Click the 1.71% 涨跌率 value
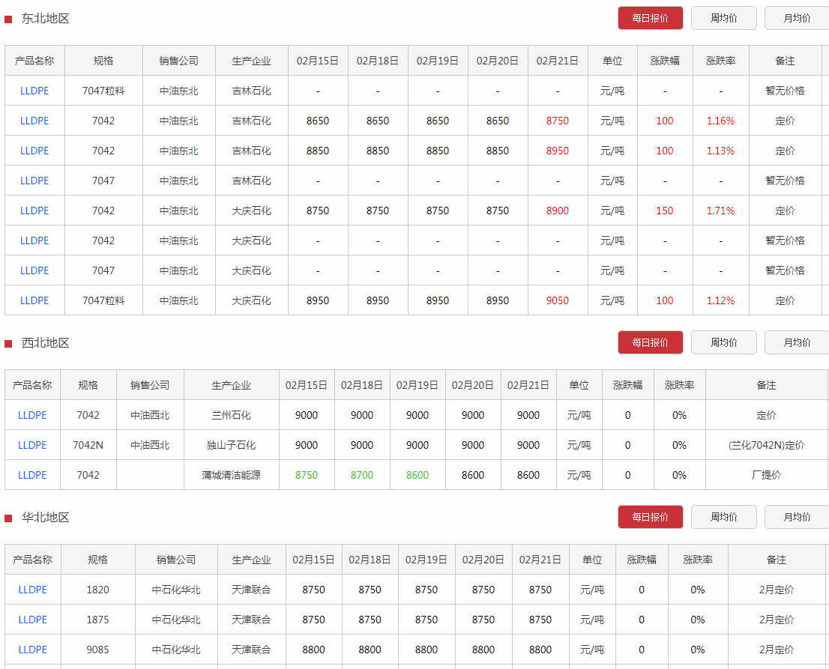The width and height of the screenshot is (829, 669). tap(720, 211)
